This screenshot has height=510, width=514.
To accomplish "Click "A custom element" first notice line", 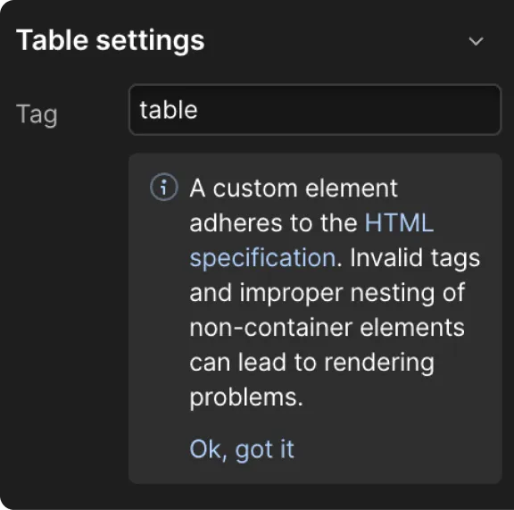I will coord(294,188).
